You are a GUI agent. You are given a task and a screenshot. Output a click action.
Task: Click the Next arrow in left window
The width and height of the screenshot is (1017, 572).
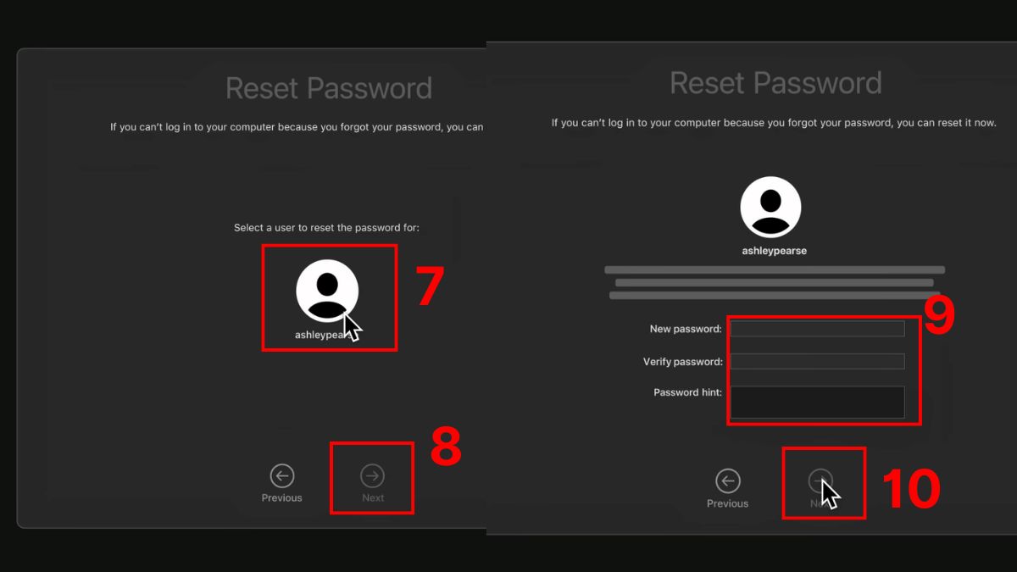click(x=372, y=475)
